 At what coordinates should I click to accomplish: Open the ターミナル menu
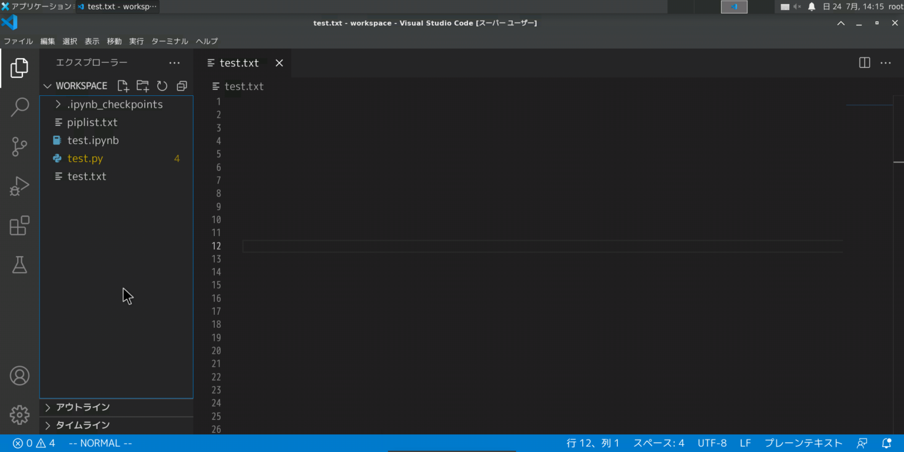169,41
